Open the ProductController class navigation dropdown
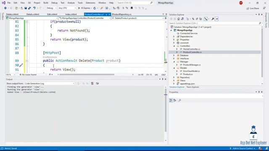This screenshot has width=269, height=151. pos(84,18)
